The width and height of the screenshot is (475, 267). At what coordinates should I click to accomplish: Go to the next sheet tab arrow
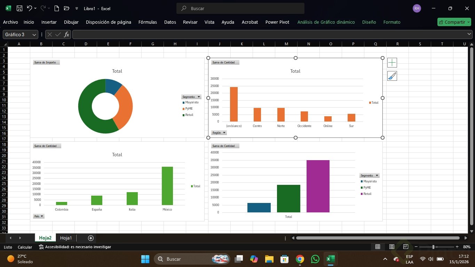(20, 238)
